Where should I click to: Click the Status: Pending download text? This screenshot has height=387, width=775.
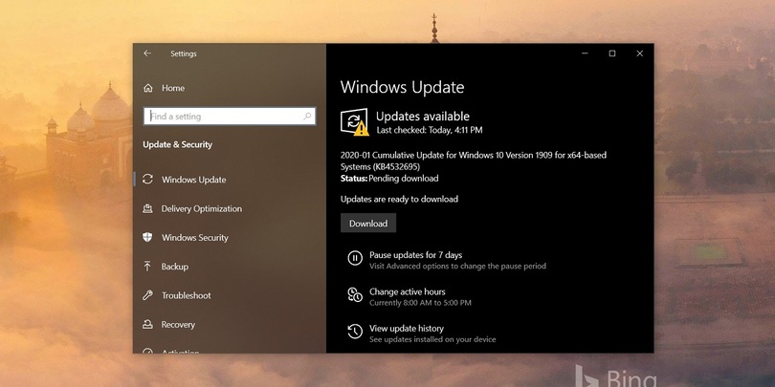click(389, 178)
